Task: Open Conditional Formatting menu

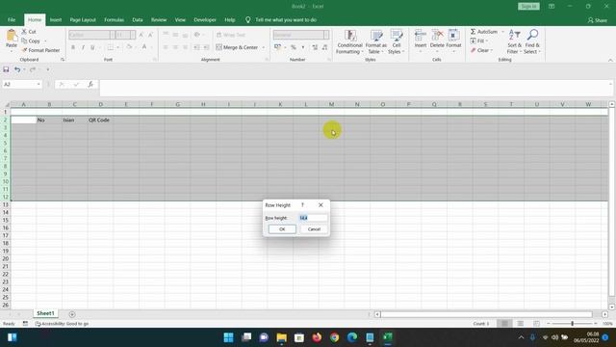Action: 349,41
